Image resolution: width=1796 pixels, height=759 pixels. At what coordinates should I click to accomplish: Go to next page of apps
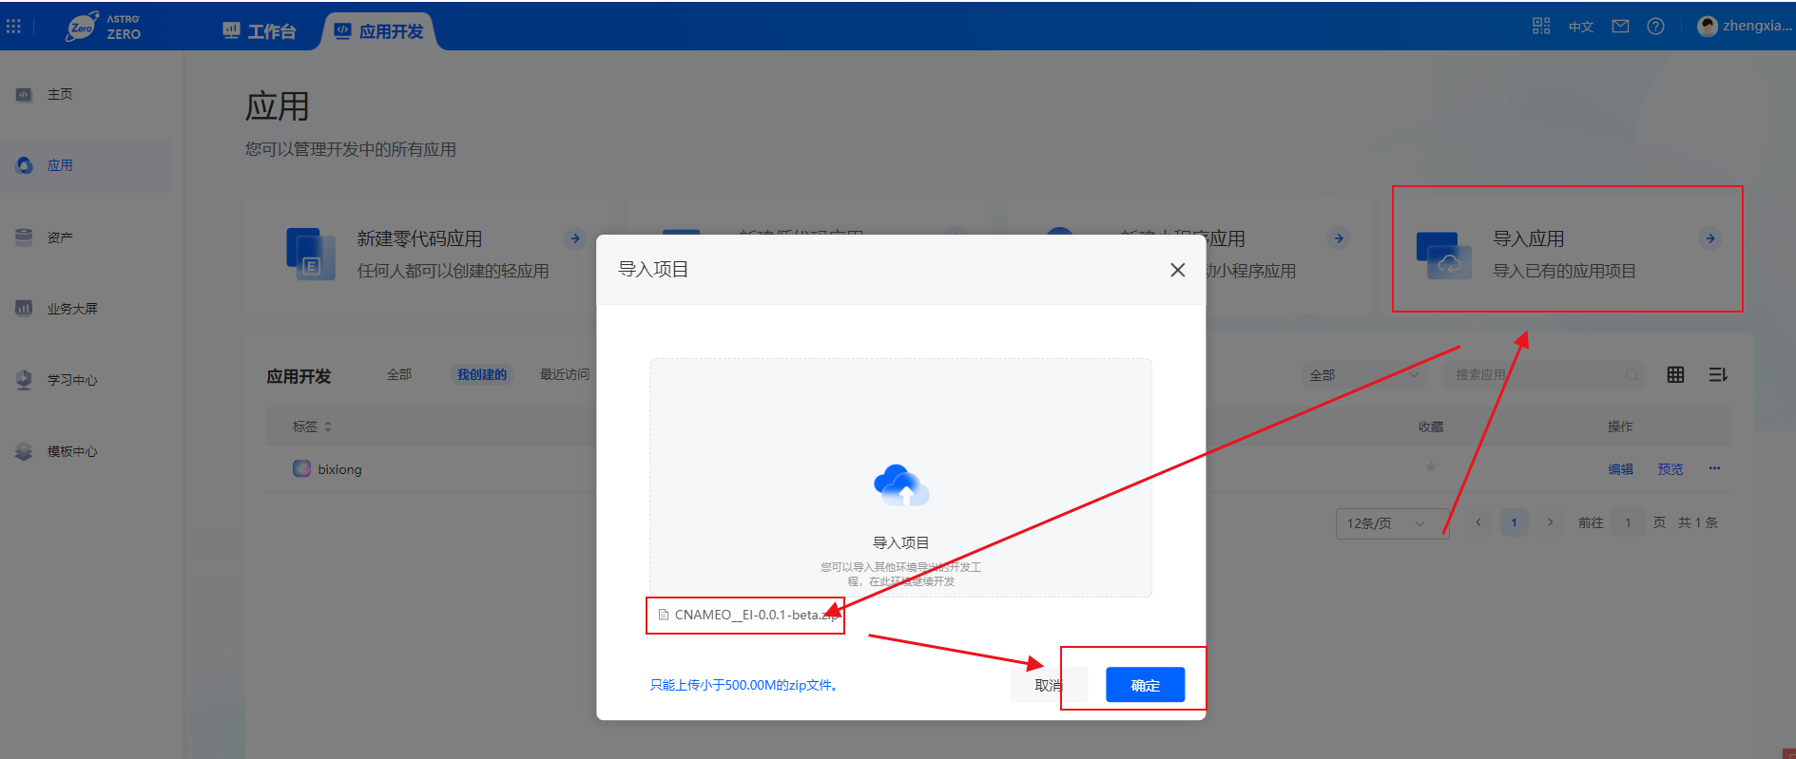point(1551,522)
